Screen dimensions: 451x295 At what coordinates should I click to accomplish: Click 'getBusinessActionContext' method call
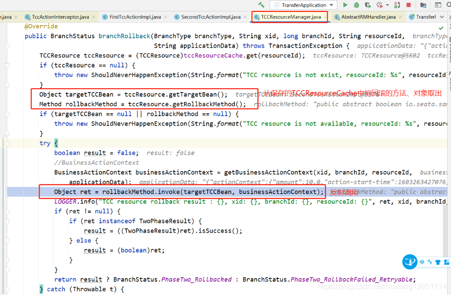tap(268, 172)
